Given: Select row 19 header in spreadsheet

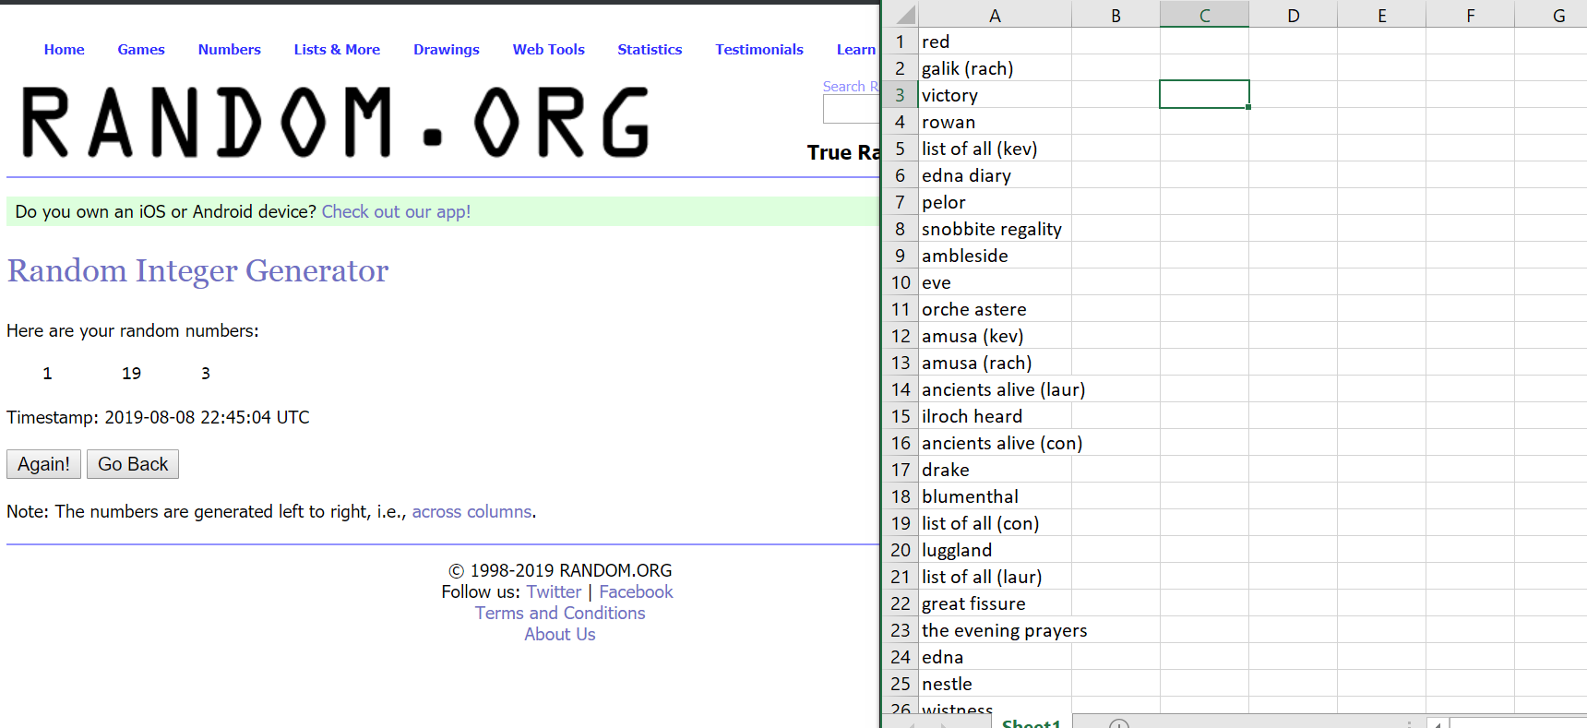Looking at the screenshot, I should pyautogui.click(x=901, y=523).
